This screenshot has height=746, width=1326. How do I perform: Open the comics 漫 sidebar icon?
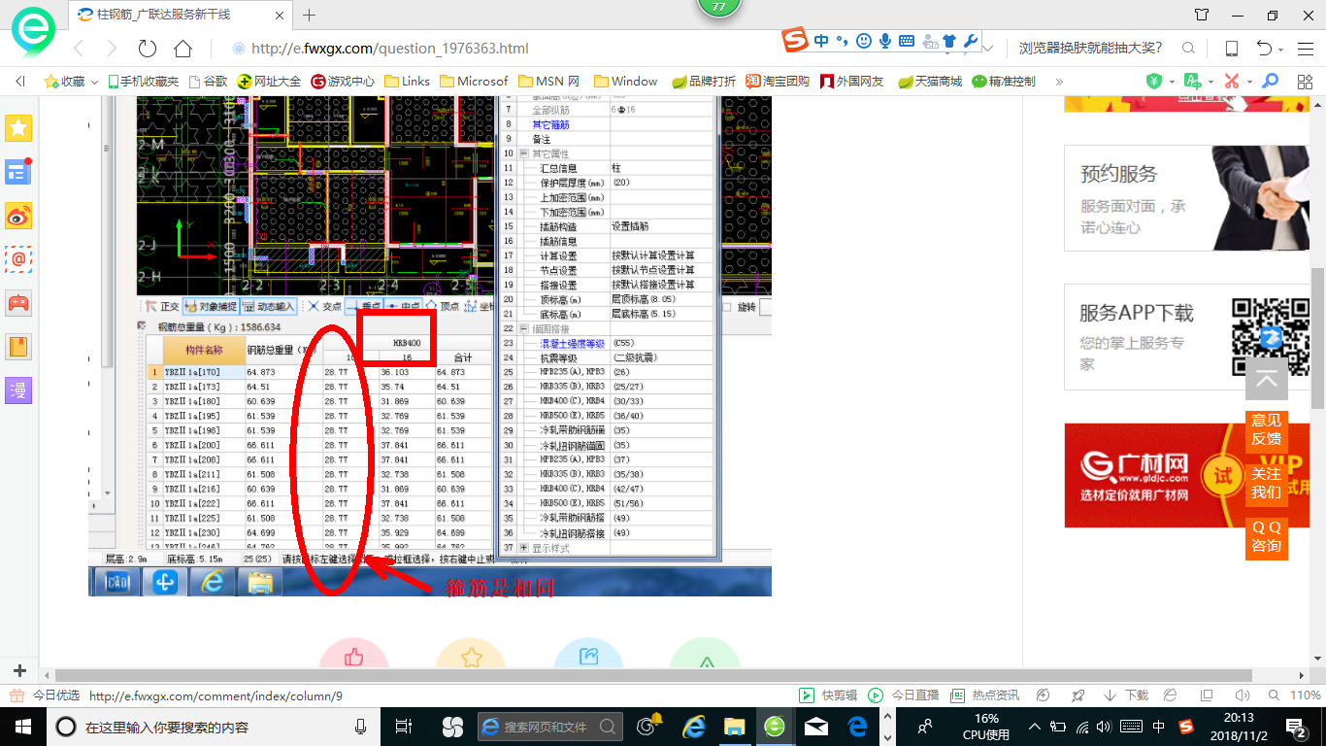coord(19,390)
